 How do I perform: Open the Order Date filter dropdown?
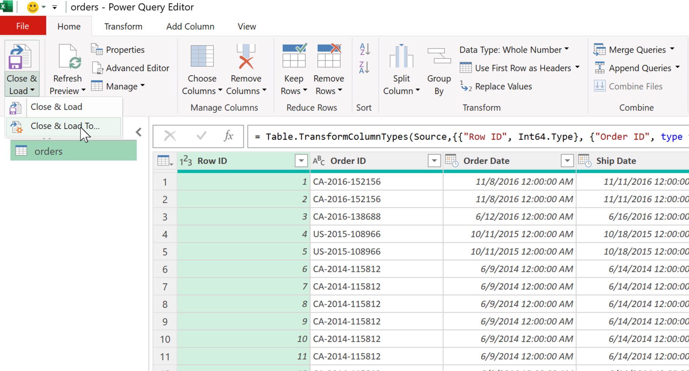(x=567, y=161)
